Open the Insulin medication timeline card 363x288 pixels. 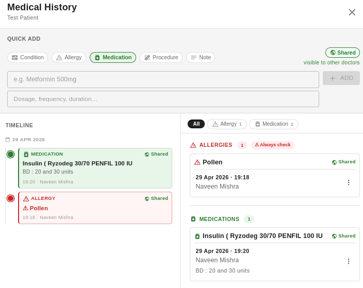[95, 168]
